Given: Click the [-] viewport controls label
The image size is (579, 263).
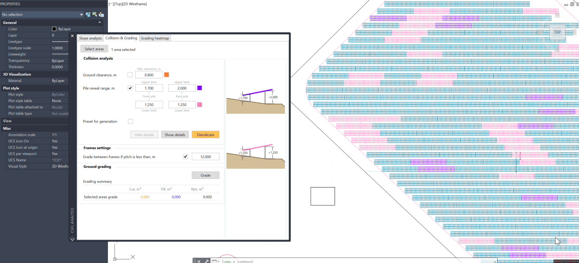Looking at the screenshot, I should pyautogui.click(x=111, y=4).
